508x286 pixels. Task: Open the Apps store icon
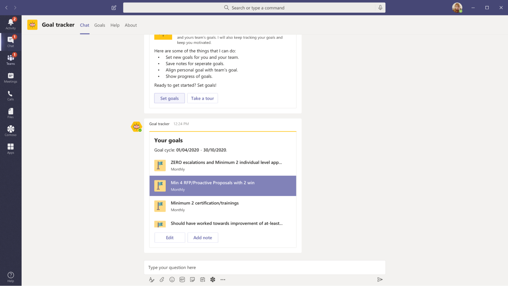coord(10,148)
